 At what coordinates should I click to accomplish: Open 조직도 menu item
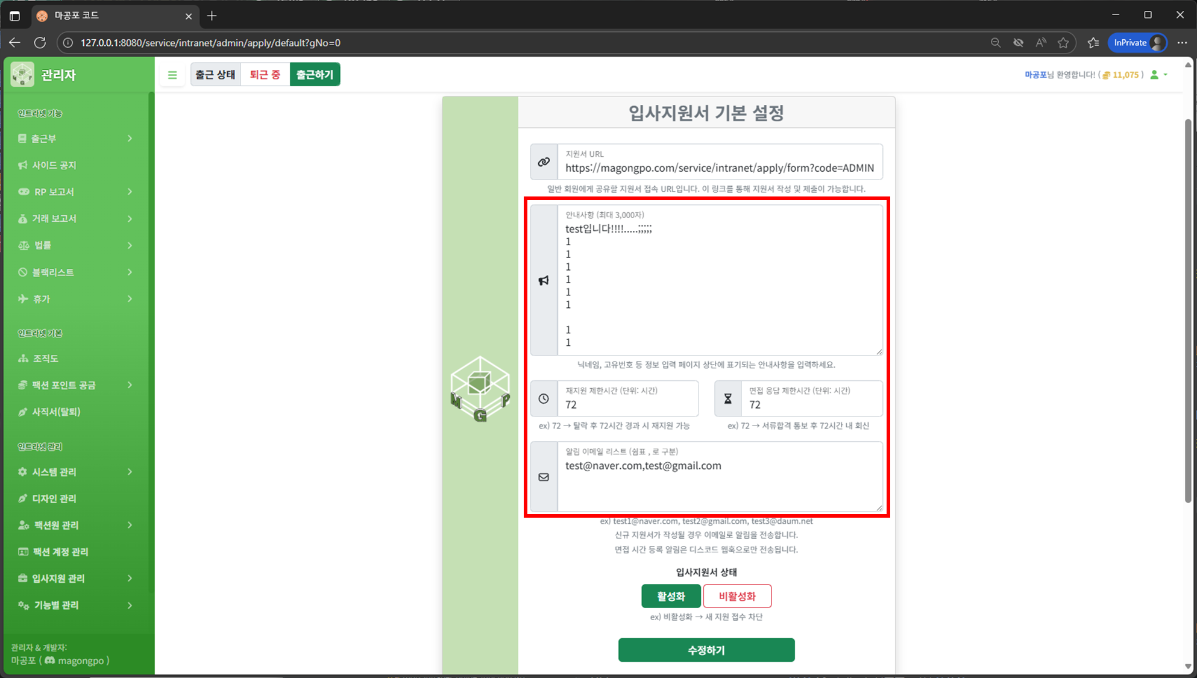pyautogui.click(x=76, y=359)
